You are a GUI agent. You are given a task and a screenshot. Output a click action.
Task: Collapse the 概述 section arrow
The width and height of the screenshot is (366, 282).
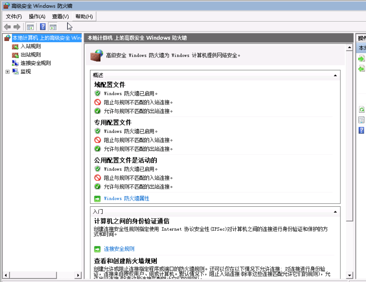pyautogui.click(x=335, y=75)
